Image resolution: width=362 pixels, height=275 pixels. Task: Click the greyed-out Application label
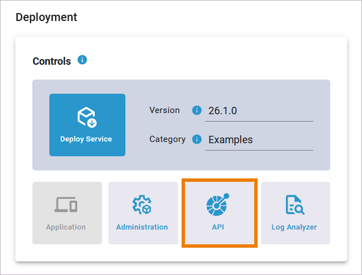tap(66, 227)
